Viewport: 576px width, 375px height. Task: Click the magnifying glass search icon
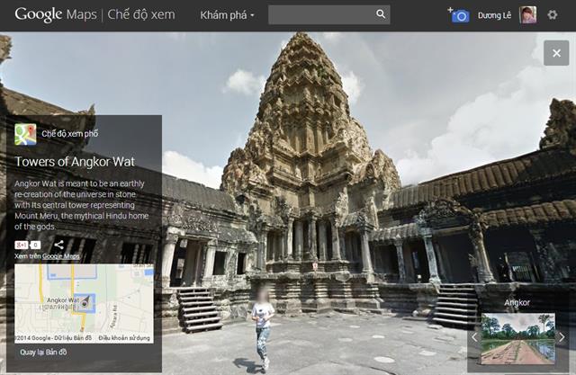381,14
